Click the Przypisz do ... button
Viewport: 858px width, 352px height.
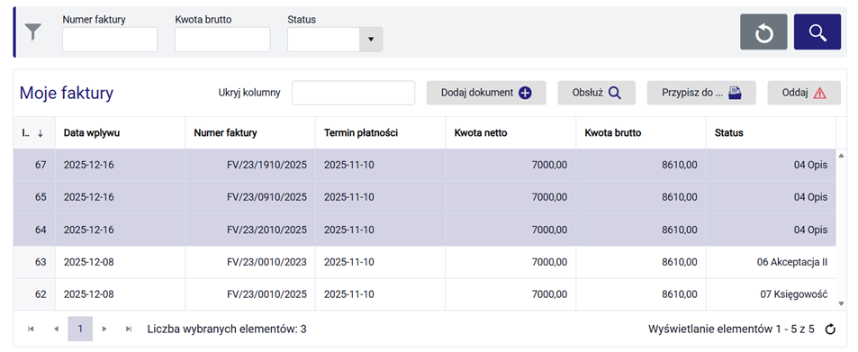[701, 93]
